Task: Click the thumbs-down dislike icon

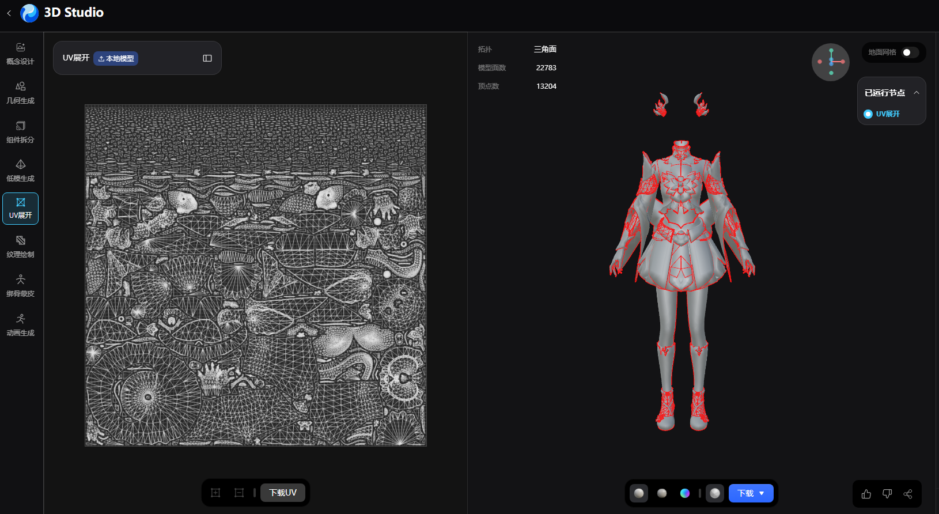Action: pyautogui.click(x=887, y=494)
